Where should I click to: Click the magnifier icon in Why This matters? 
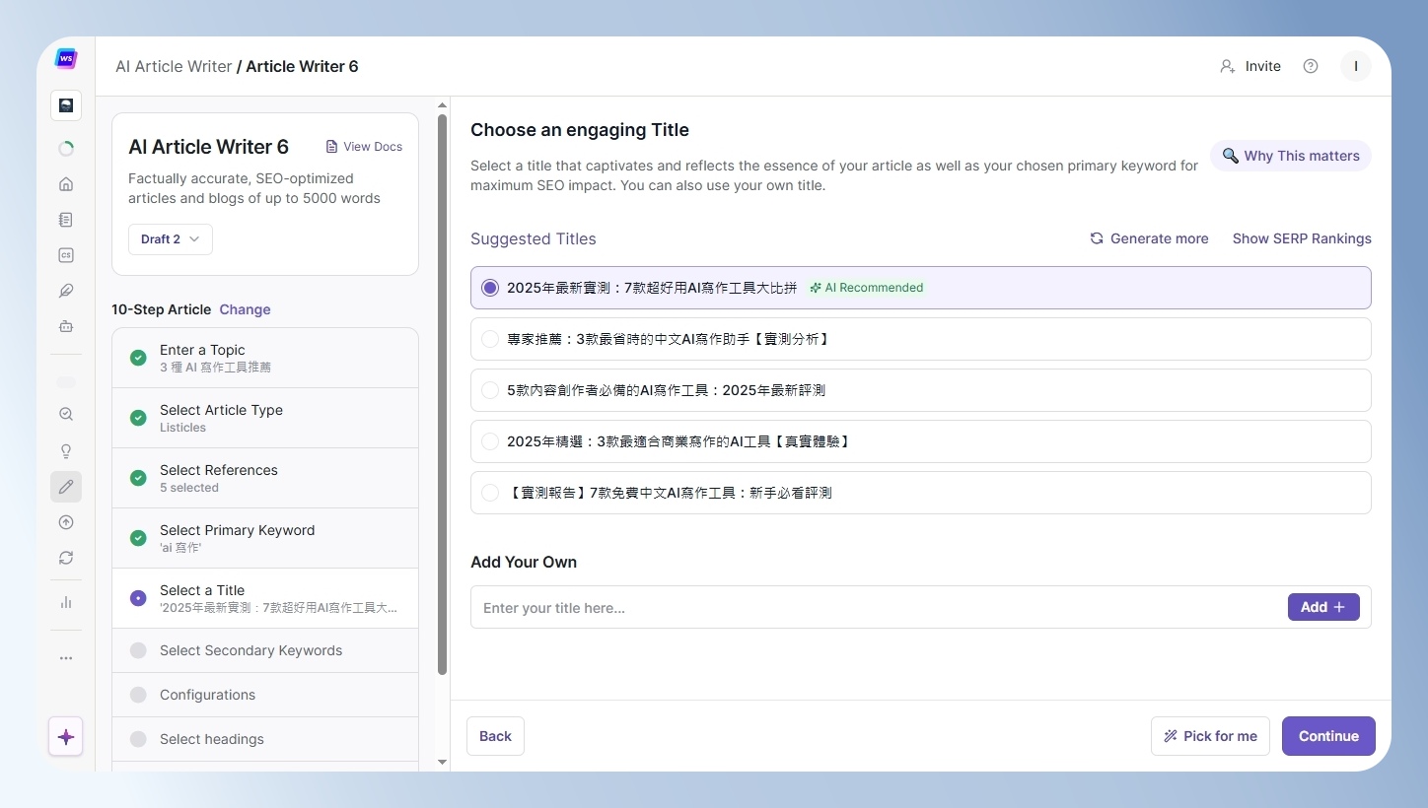coord(1231,156)
